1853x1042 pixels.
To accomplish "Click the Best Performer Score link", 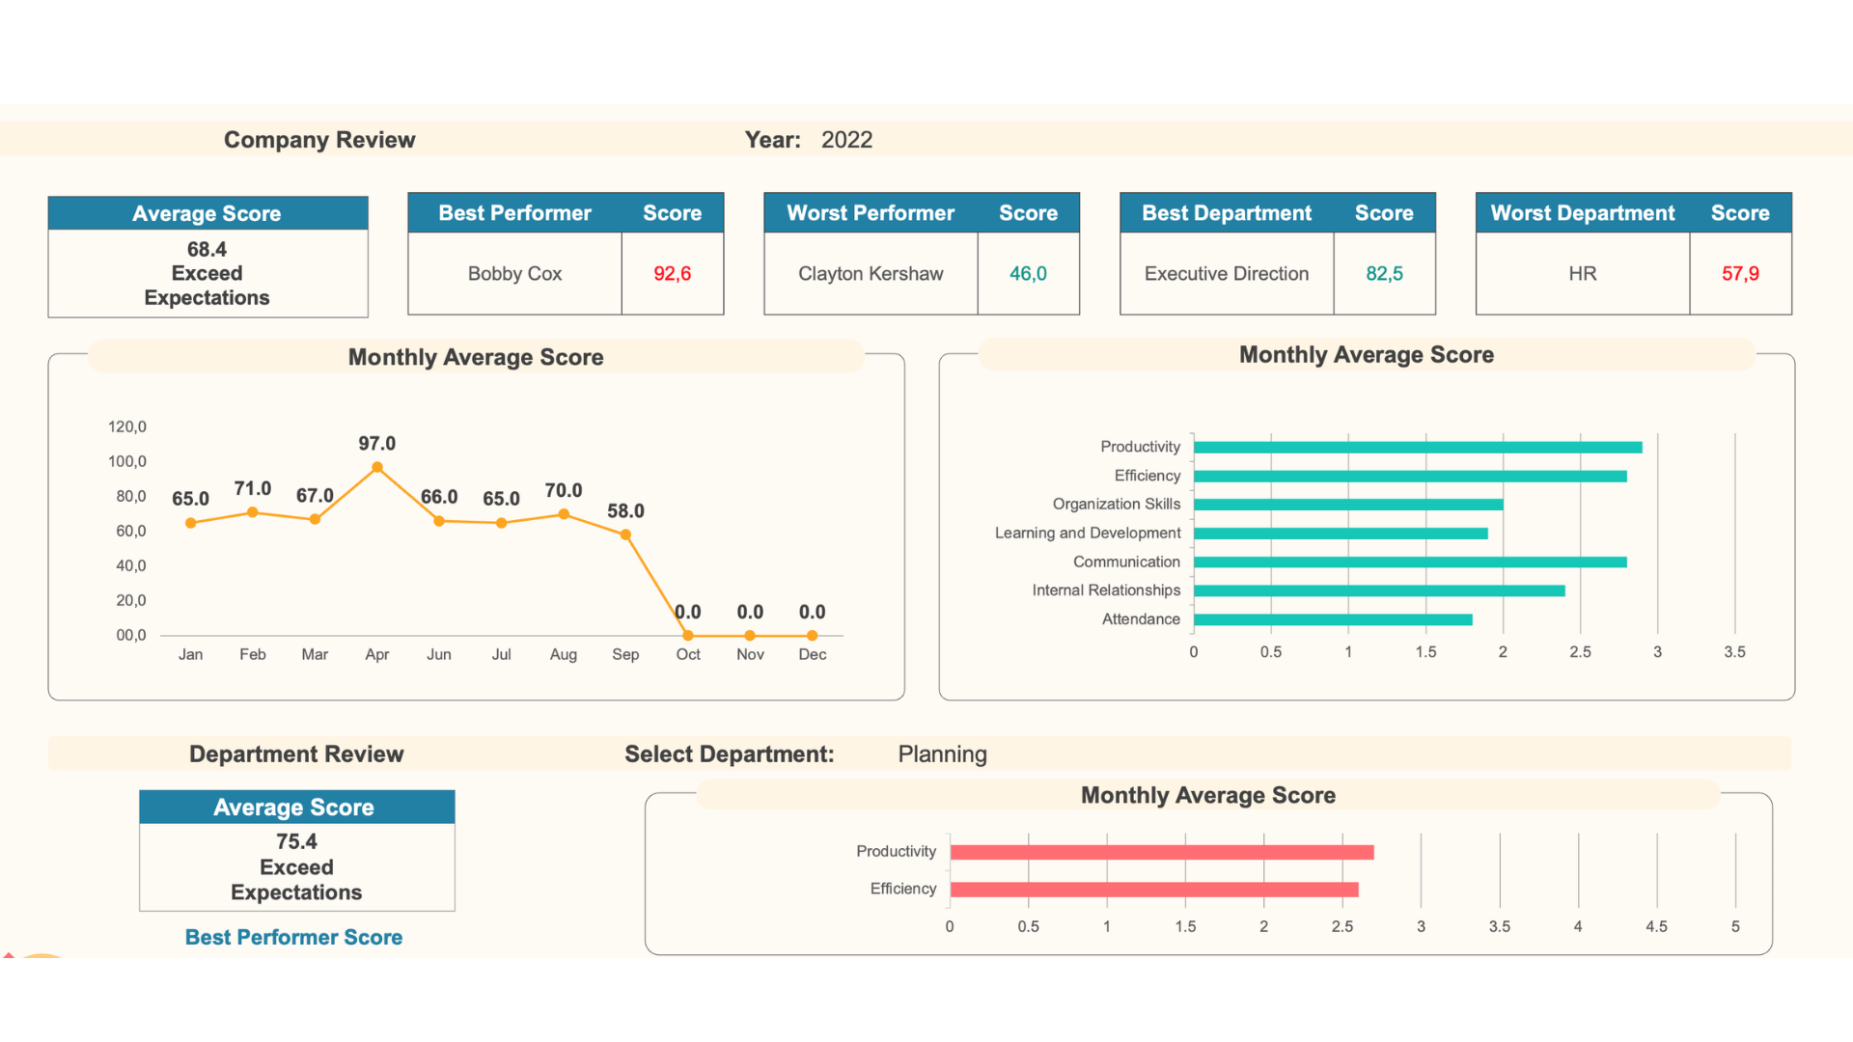I will click(x=293, y=938).
